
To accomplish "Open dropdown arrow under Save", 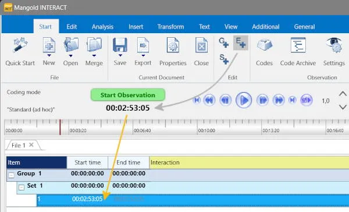I will click(x=120, y=55).
